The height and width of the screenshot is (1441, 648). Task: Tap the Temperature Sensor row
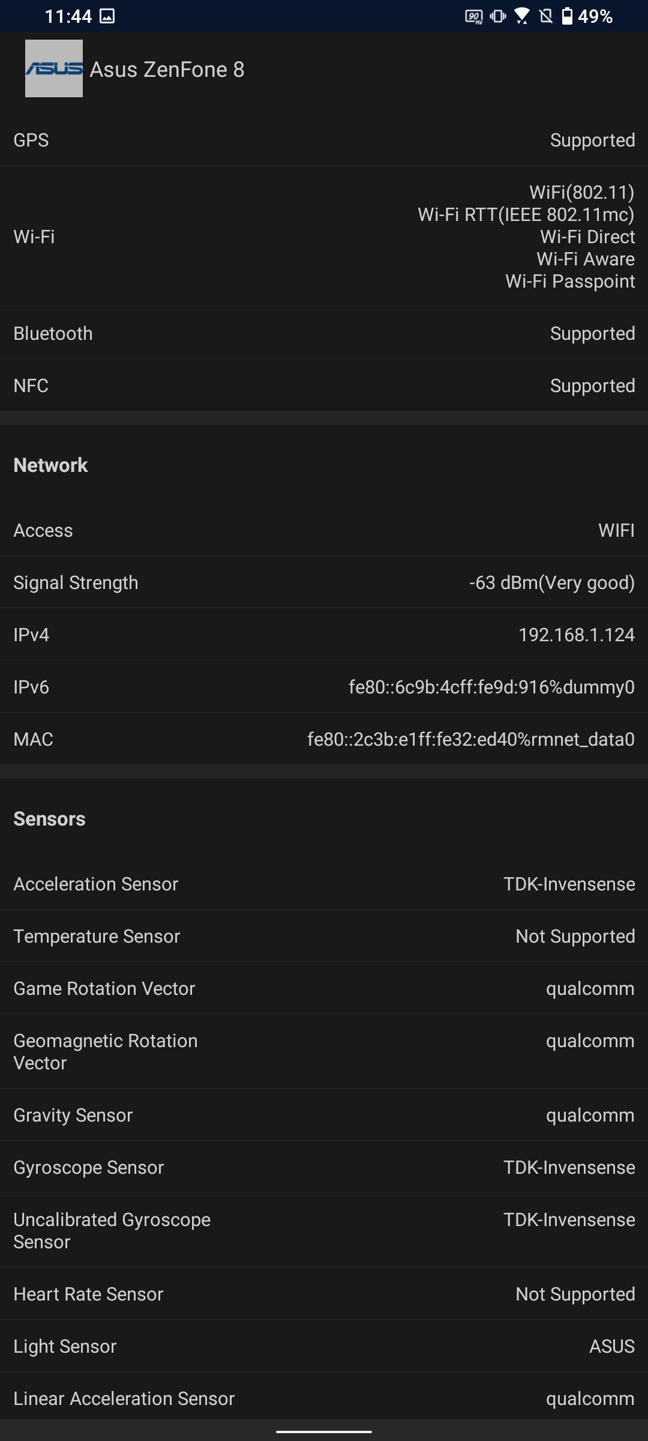pyautogui.click(x=324, y=936)
